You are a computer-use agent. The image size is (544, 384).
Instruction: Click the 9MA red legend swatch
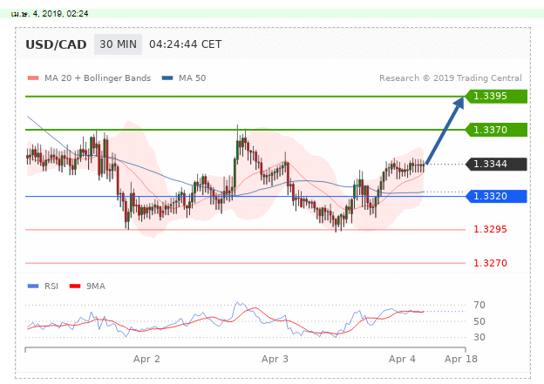(x=75, y=286)
